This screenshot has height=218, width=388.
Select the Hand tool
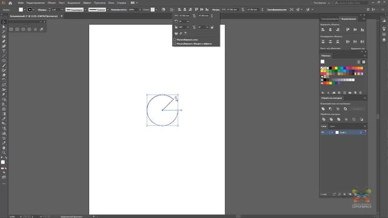point(4,148)
